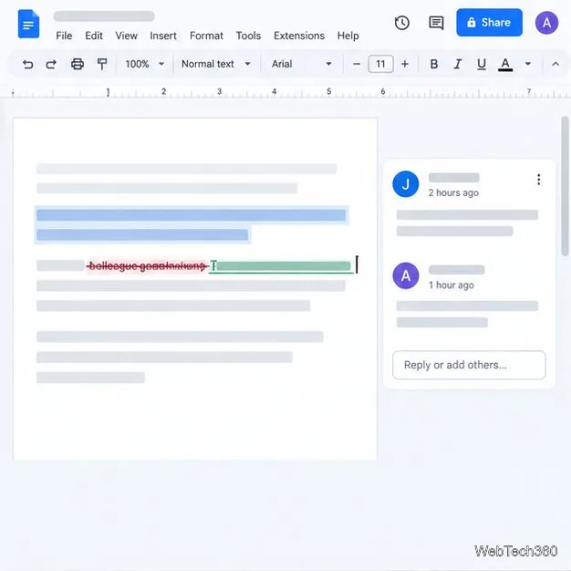Click the A avatar in the comment thread
The width and height of the screenshot is (571, 571).
pyautogui.click(x=406, y=275)
